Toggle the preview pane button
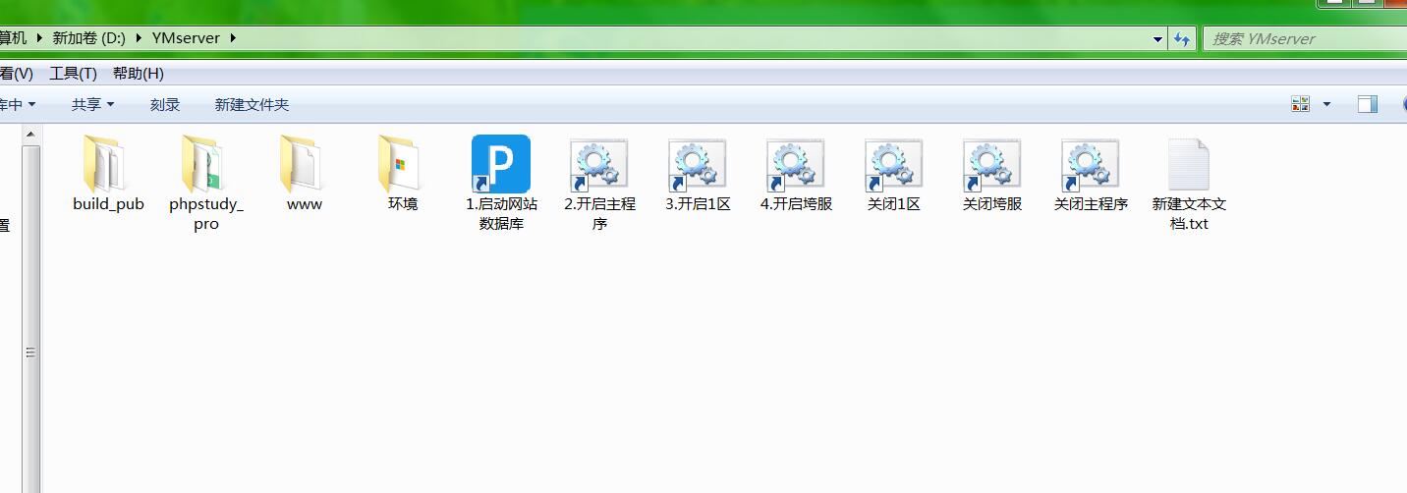This screenshot has height=493, width=1407. click(1368, 104)
